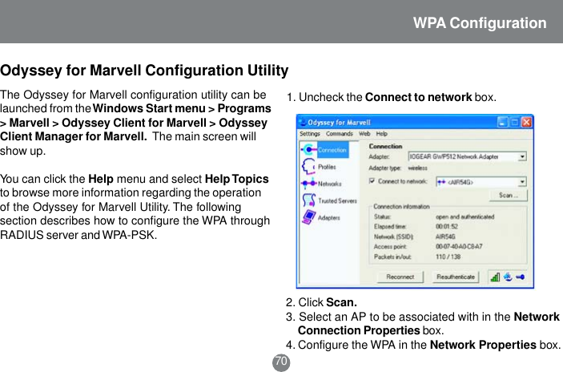Click the adapter type value 'wireless'
563x372 pixels.
417,168
